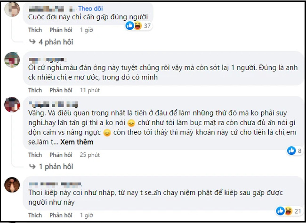
Task: Expand the "4 phản hồi" replies
Action: [x=55, y=42]
